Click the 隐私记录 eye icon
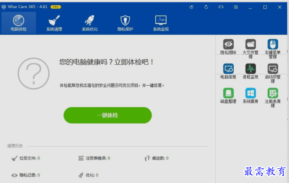 [14, 175]
